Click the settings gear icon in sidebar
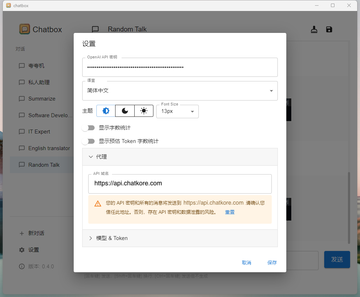This screenshot has height=297, width=360. (22, 250)
